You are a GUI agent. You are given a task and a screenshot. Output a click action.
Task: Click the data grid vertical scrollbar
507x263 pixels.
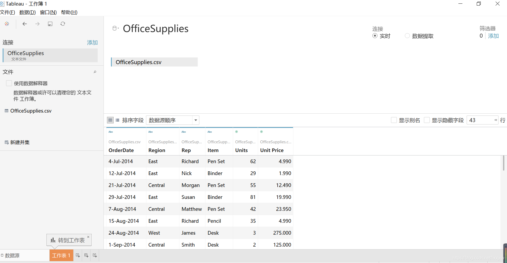(504, 163)
